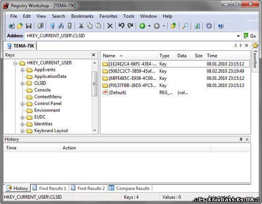Select the Environment key in tree
The image size is (262, 204).
[x=47, y=110]
